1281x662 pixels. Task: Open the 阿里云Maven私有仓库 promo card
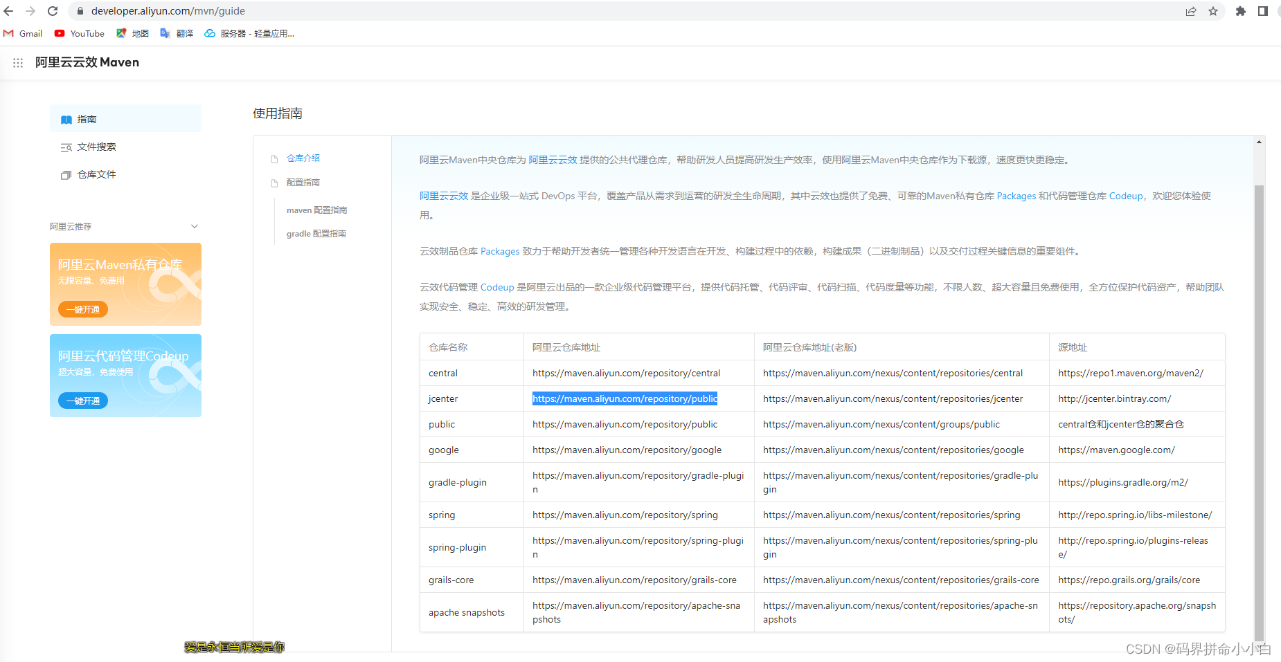tap(125, 284)
